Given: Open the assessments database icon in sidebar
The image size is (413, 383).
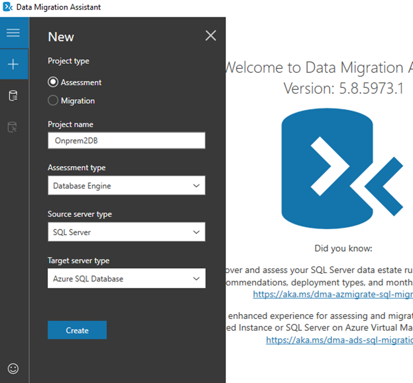Looking at the screenshot, I should pyautogui.click(x=13, y=96).
